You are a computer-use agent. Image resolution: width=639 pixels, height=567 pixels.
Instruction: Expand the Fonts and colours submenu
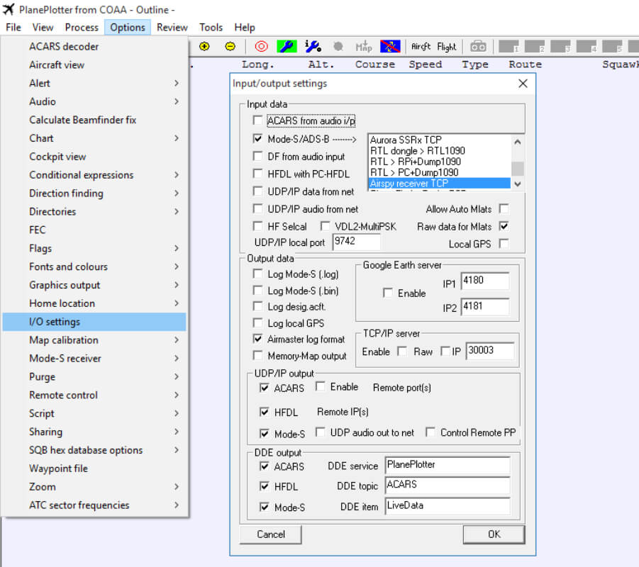94,266
